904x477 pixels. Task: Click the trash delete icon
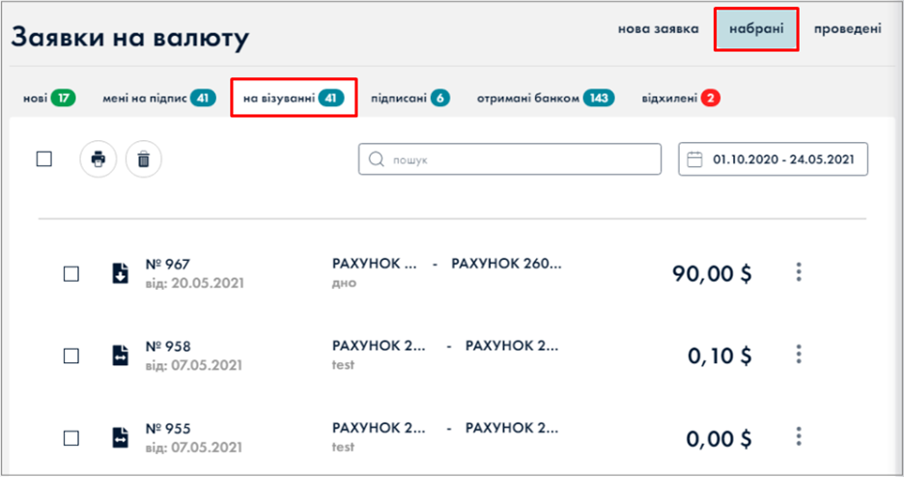pyautogui.click(x=144, y=159)
